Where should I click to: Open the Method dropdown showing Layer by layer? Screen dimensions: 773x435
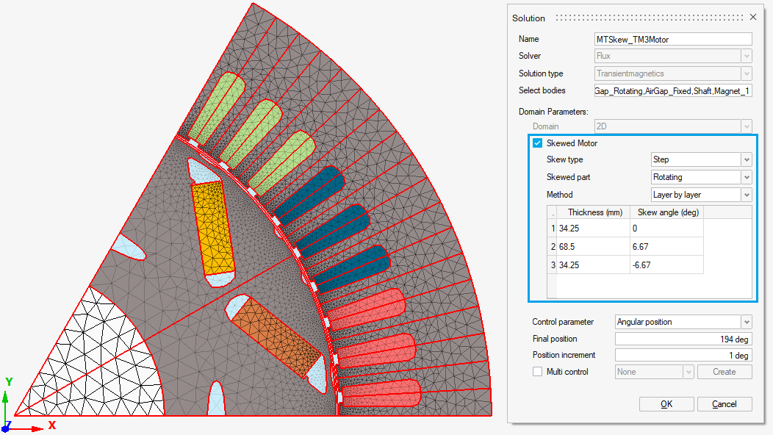[x=747, y=195]
